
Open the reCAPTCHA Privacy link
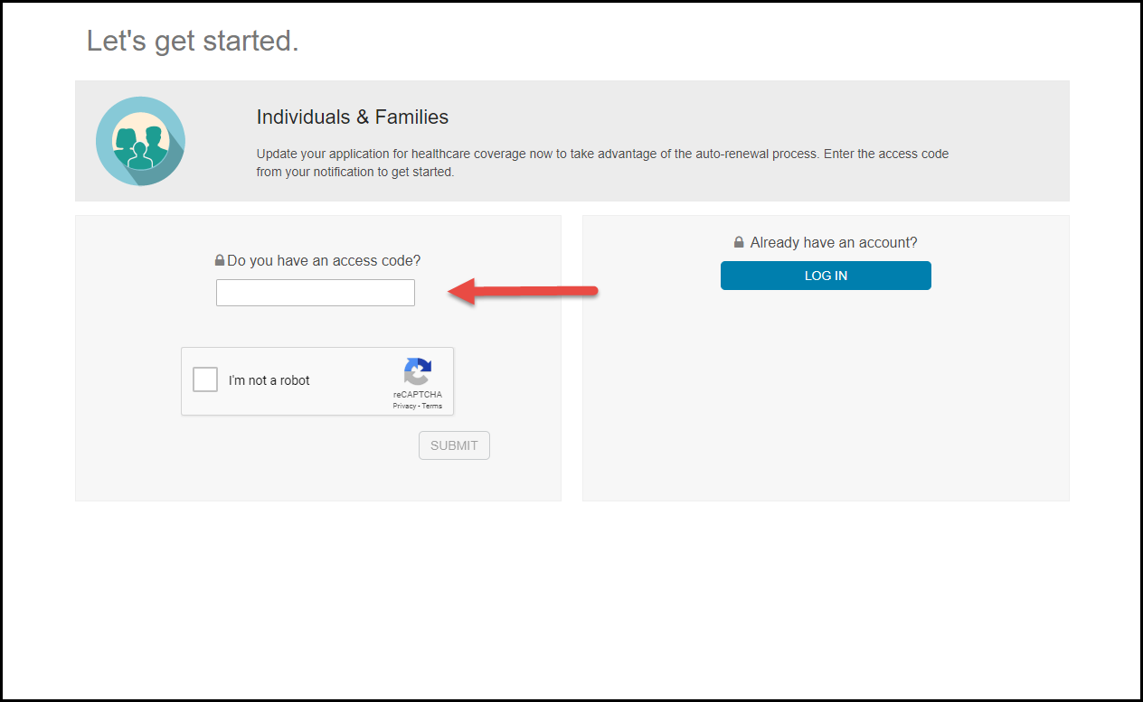404,407
